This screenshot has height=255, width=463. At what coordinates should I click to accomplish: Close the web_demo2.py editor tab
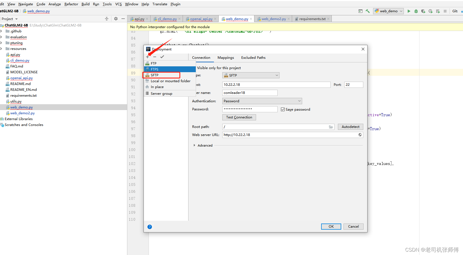pos(289,19)
